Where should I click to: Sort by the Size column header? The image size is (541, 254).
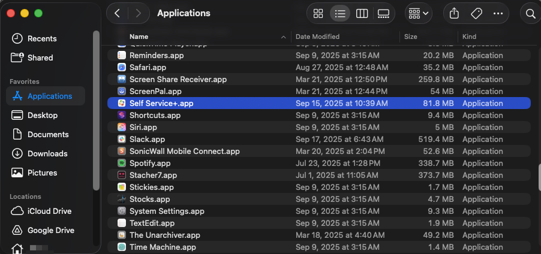coord(411,37)
